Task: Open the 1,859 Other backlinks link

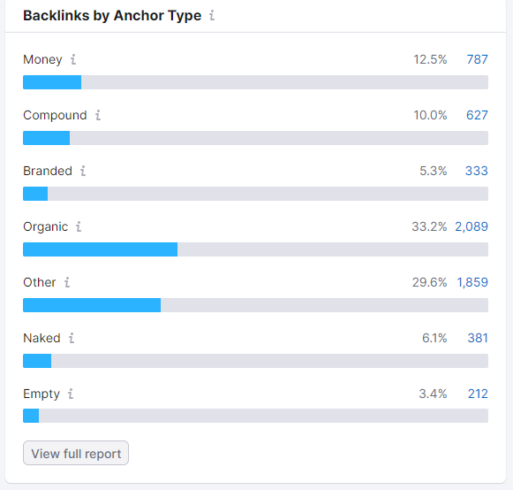Action: [472, 282]
